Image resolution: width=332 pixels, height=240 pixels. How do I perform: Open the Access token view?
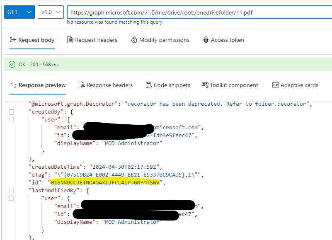pyautogui.click(x=223, y=40)
